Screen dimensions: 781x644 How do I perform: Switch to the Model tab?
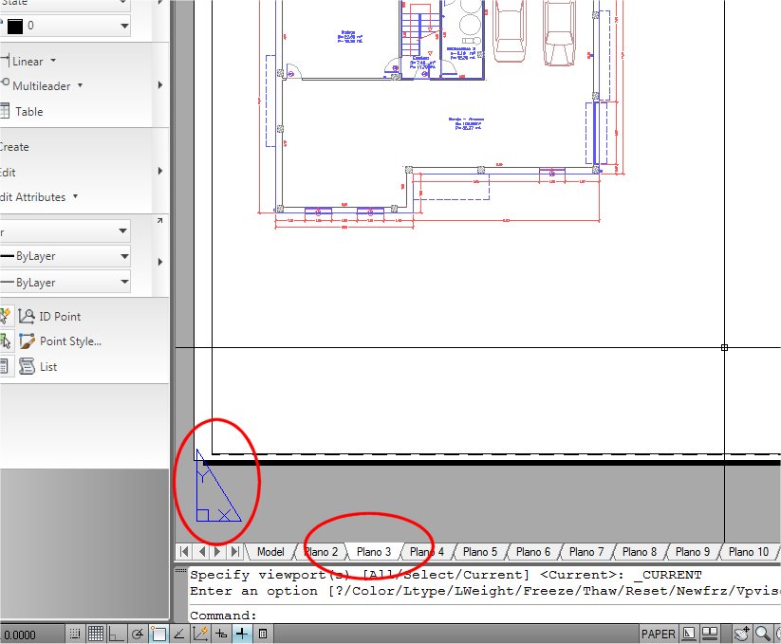270,552
